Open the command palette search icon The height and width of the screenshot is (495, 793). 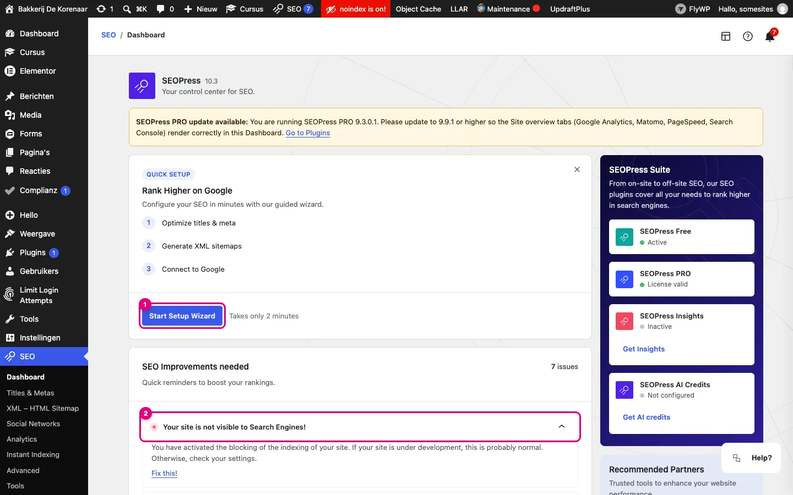coord(127,9)
